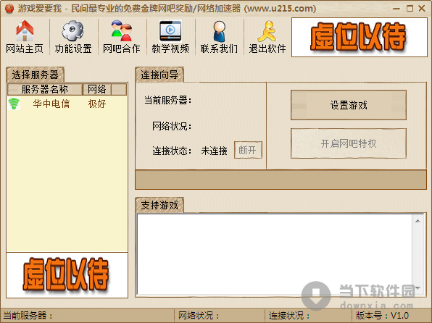Close the 游戏爱要我 window

click(422, 9)
